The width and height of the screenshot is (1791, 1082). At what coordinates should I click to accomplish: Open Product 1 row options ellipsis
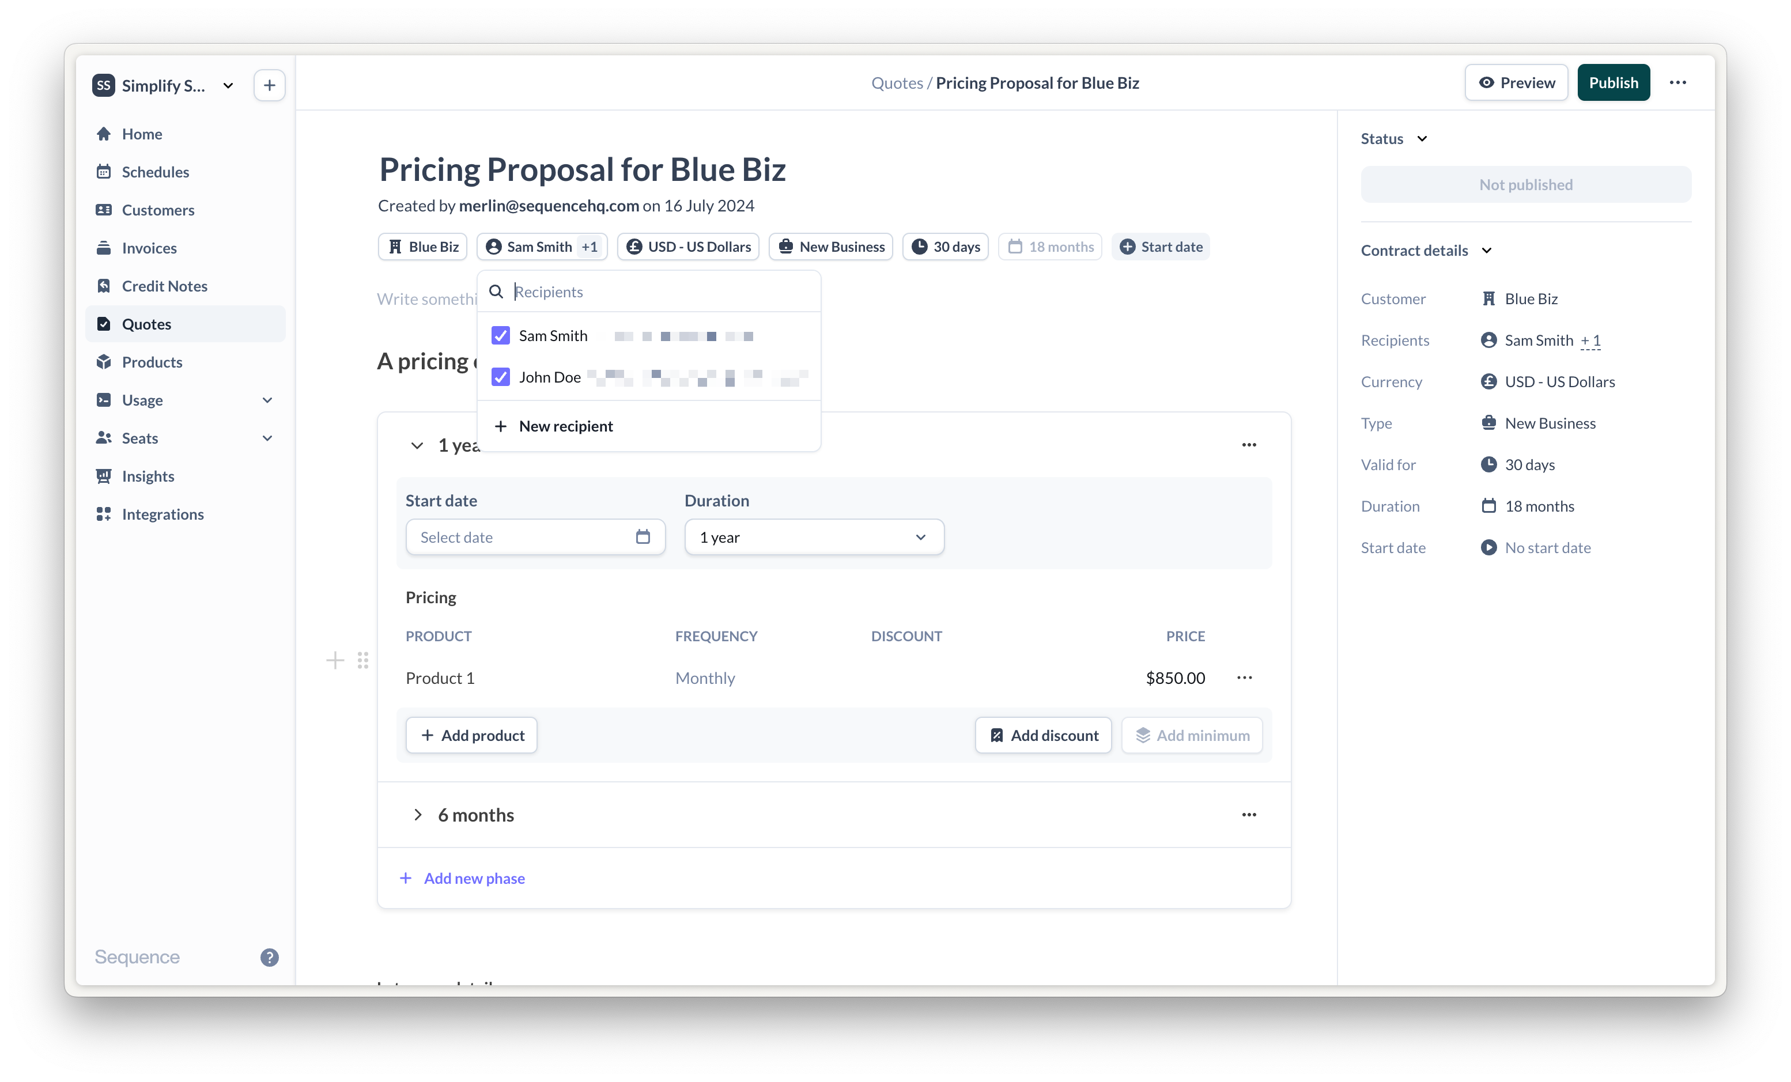pyautogui.click(x=1244, y=677)
